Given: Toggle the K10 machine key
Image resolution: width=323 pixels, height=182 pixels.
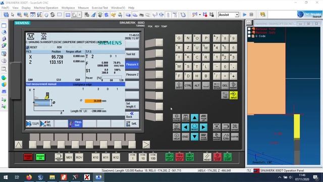Looking at the screenshot, I should tap(95, 157).
